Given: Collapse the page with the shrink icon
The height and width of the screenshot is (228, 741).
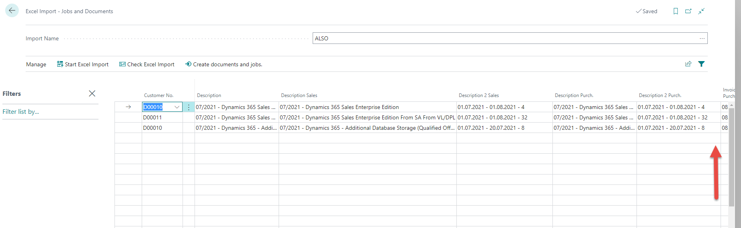Looking at the screenshot, I should (701, 11).
